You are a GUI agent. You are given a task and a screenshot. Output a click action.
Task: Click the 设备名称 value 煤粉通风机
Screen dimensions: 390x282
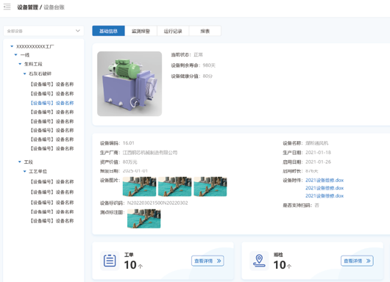(x=316, y=143)
